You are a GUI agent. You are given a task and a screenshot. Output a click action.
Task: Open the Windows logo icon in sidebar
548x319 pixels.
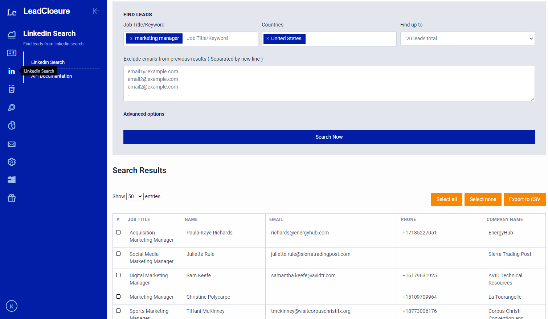coord(12,180)
